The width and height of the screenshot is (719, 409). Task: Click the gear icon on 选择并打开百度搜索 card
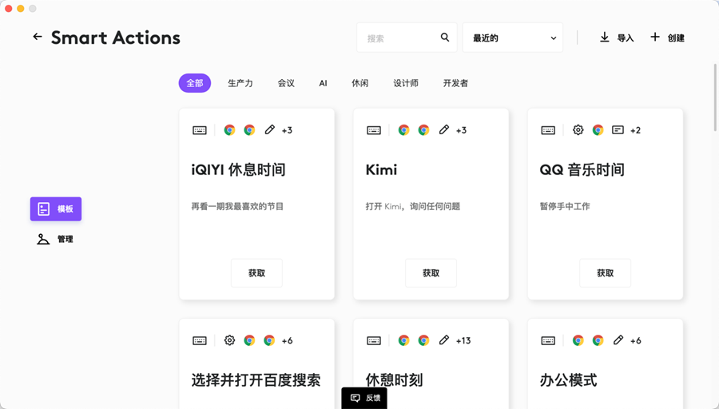(x=229, y=340)
